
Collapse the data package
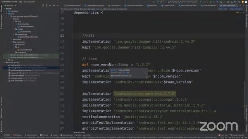tap(11, 19)
